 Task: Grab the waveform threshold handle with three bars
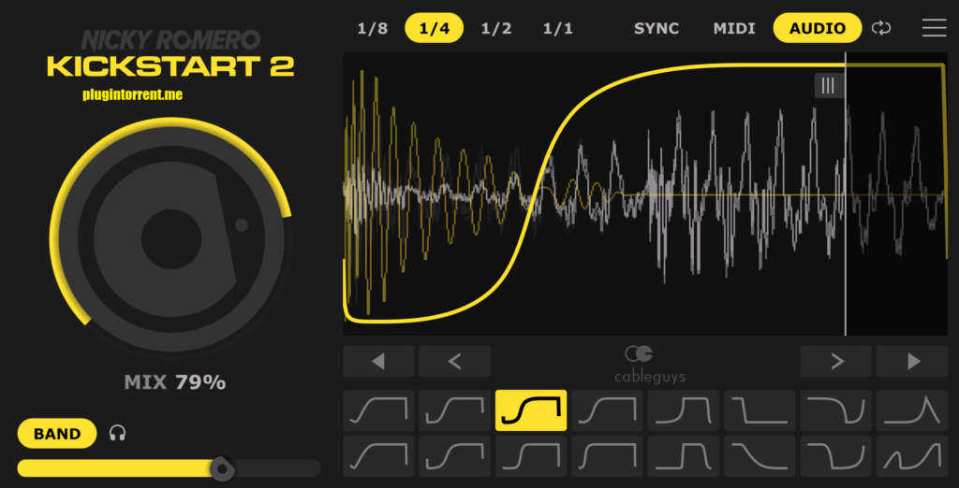(x=828, y=85)
